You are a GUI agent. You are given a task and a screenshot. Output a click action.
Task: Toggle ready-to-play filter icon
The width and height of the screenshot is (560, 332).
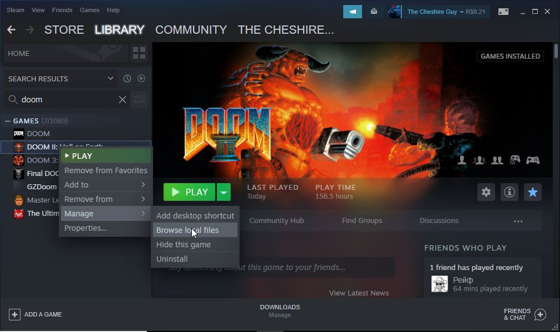pyautogui.click(x=141, y=79)
